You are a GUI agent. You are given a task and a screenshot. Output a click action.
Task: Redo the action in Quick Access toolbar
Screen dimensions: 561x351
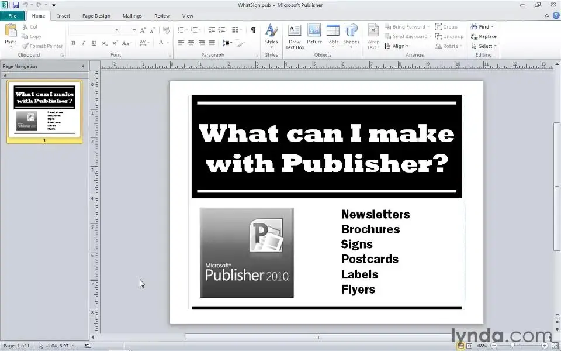tap(39, 5)
